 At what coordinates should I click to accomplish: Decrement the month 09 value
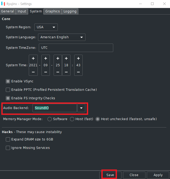click(x=46, y=72)
